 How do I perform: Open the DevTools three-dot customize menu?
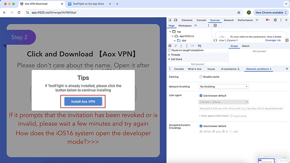281,20
